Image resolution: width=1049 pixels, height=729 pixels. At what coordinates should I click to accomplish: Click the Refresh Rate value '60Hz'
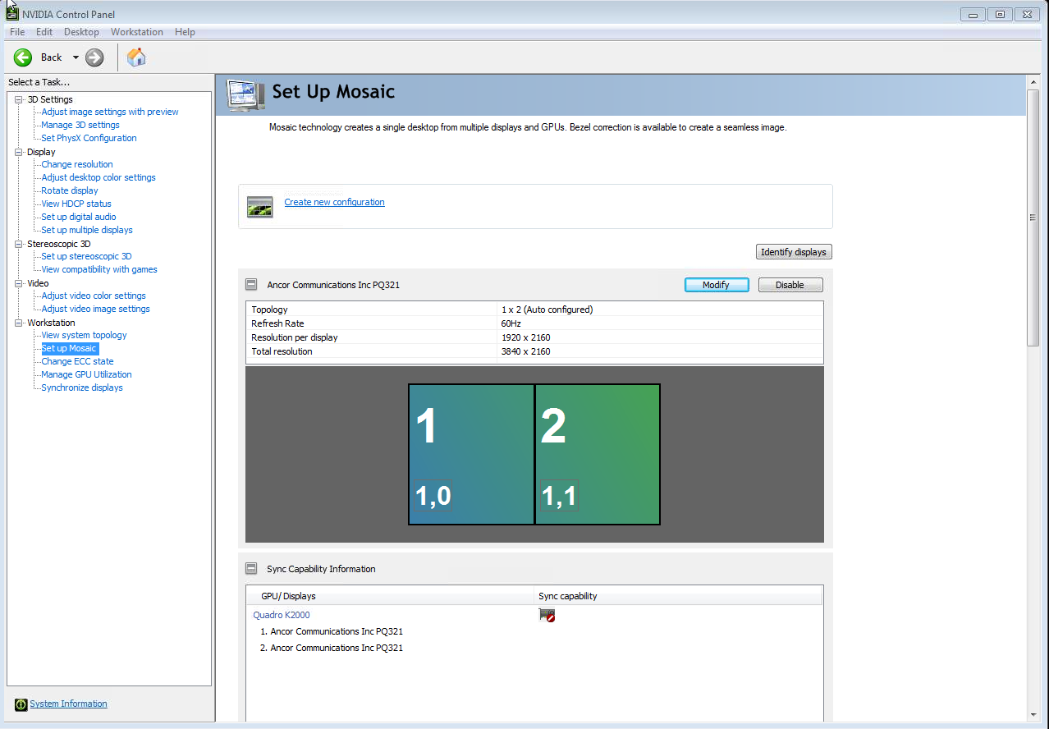[511, 323]
